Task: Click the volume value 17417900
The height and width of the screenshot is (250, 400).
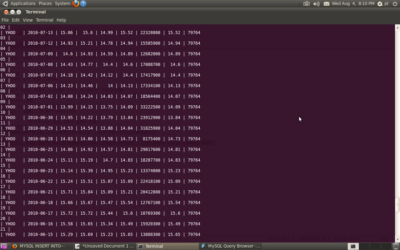Action: pyautogui.click(x=150, y=75)
